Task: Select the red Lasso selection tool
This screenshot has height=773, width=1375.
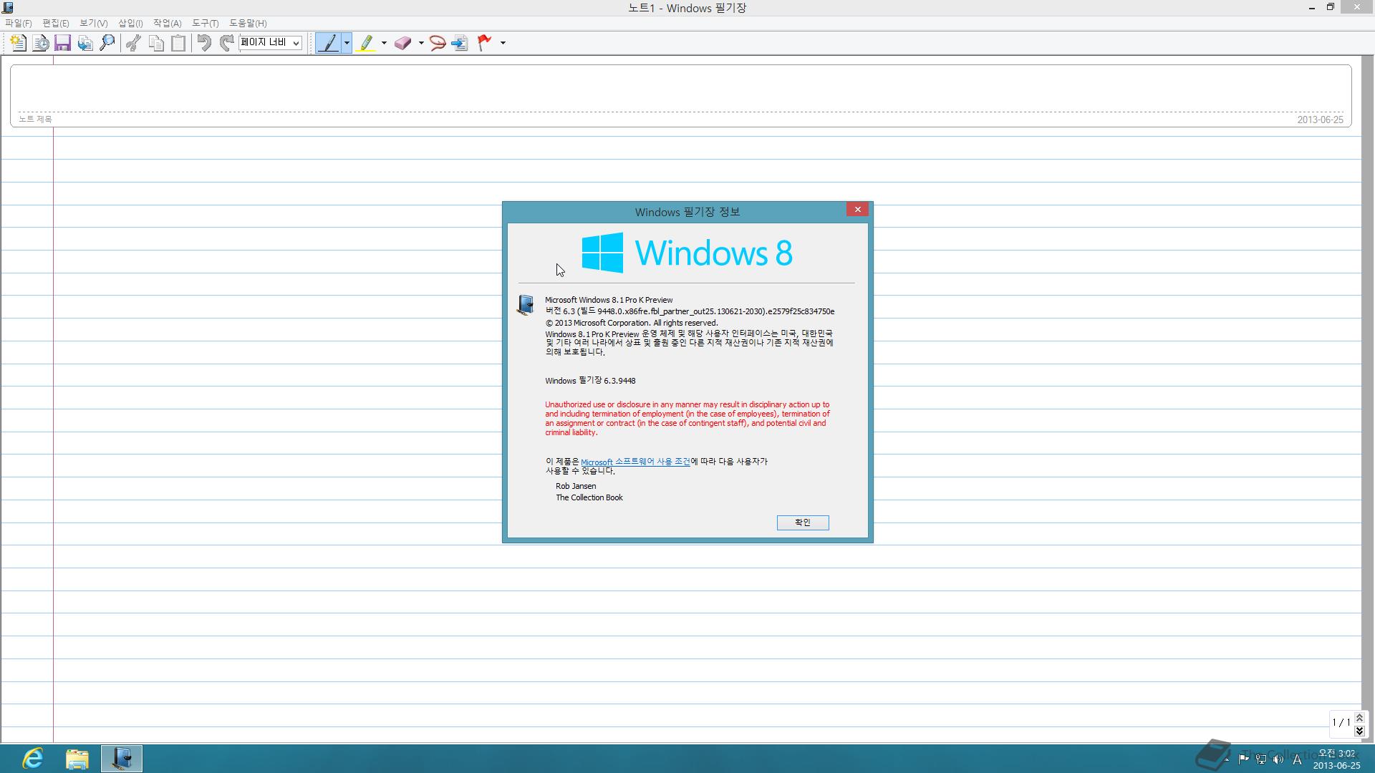Action: (x=438, y=43)
